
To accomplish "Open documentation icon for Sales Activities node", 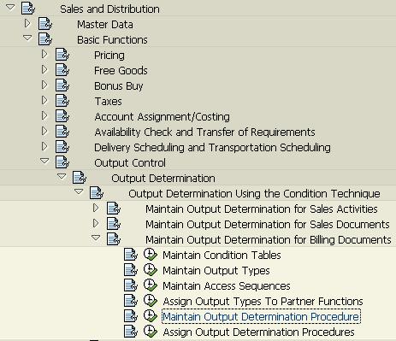I will tap(114, 209).
